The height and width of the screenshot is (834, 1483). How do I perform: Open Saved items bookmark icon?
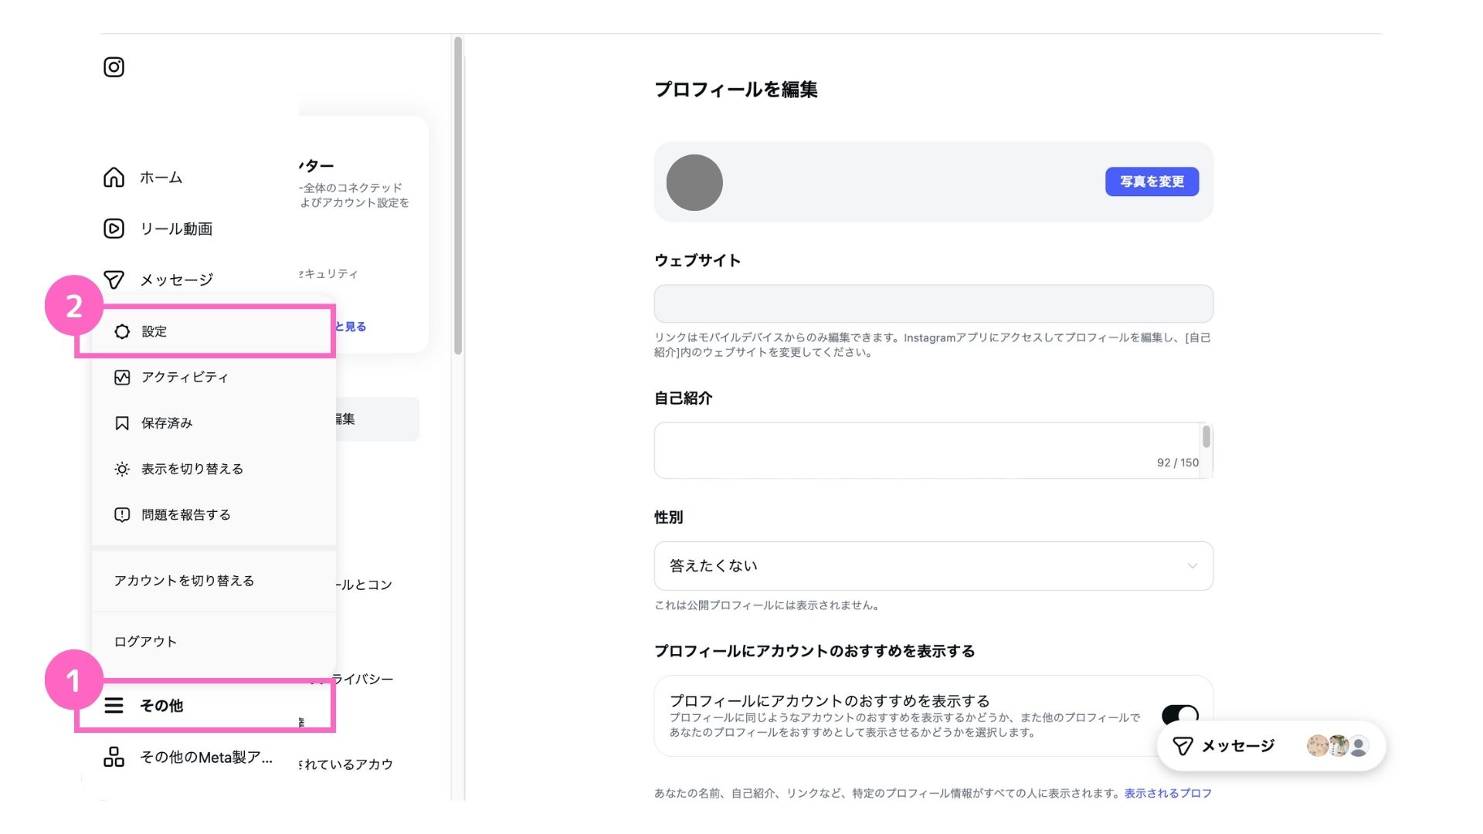[122, 423]
